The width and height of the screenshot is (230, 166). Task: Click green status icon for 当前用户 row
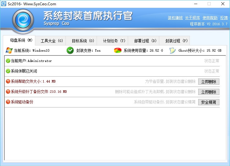tap(8, 61)
